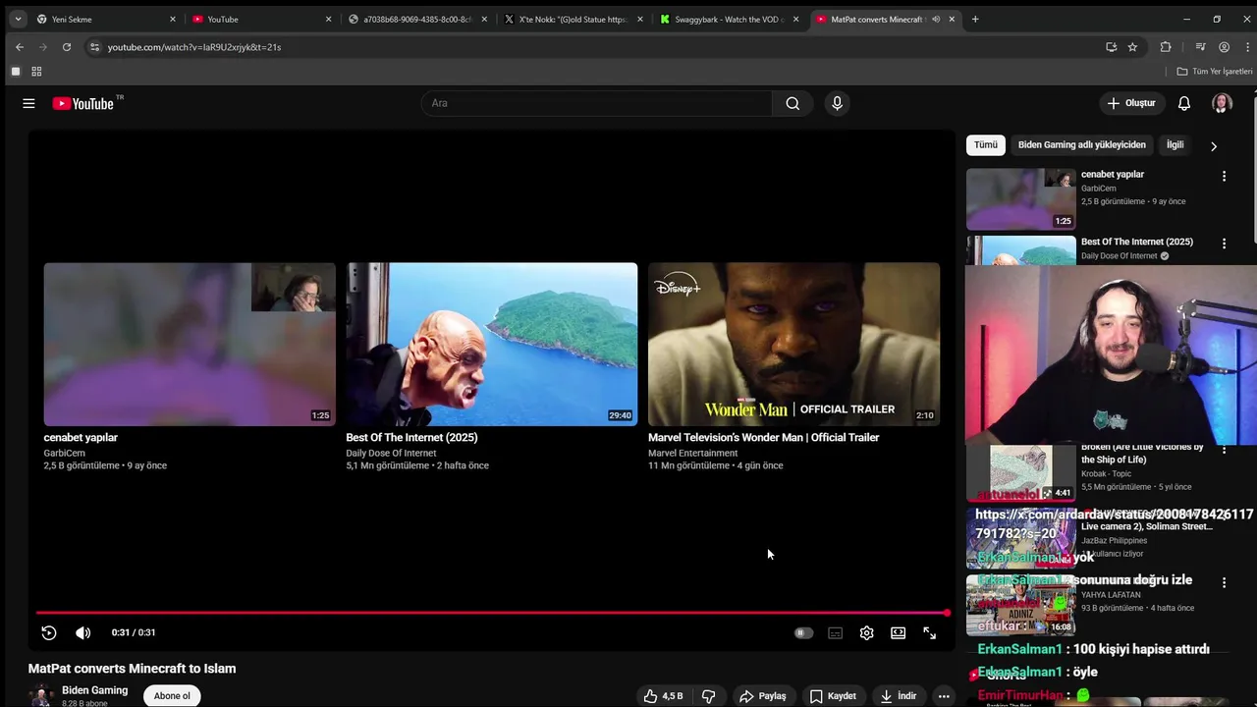Like the video with thumbs up
Image resolution: width=1257 pixels, height=707 pixels.
(x=664, y=696)
